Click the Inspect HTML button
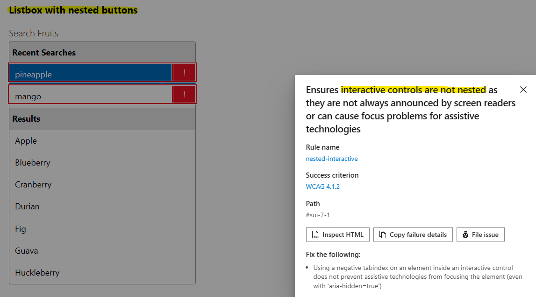Viewport: 536px width, 297px height. 337,235
